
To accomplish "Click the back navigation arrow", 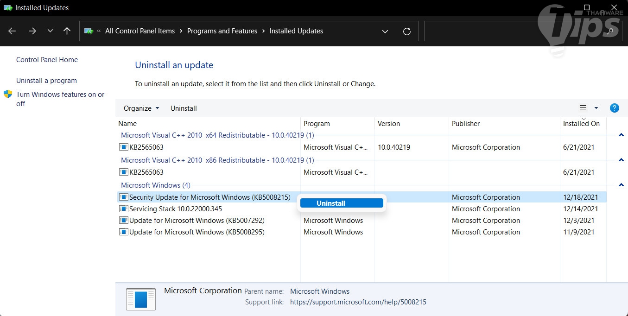I will [12, 31].
